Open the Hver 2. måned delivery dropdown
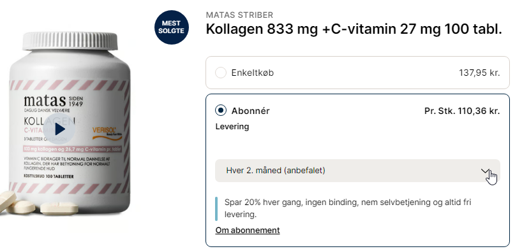This screenshot has width=515, height=249. pyautogui.click(x=357, y=171)
